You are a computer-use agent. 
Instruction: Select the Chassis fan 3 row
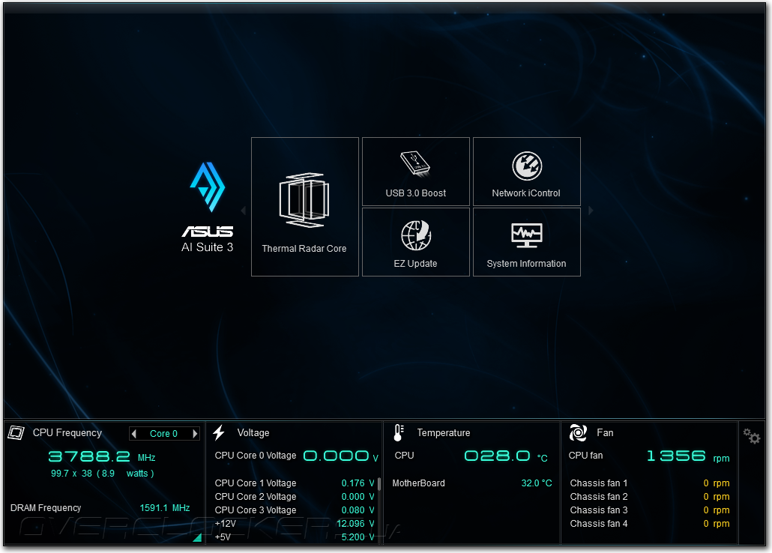[650, 510]
